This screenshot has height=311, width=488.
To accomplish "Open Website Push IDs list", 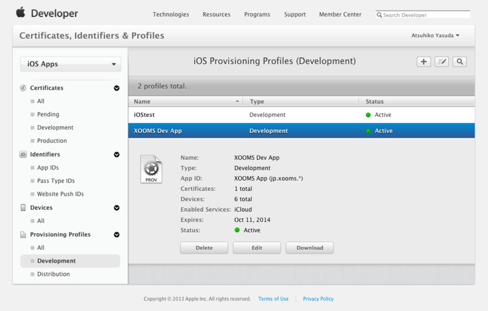I will 60,194.
